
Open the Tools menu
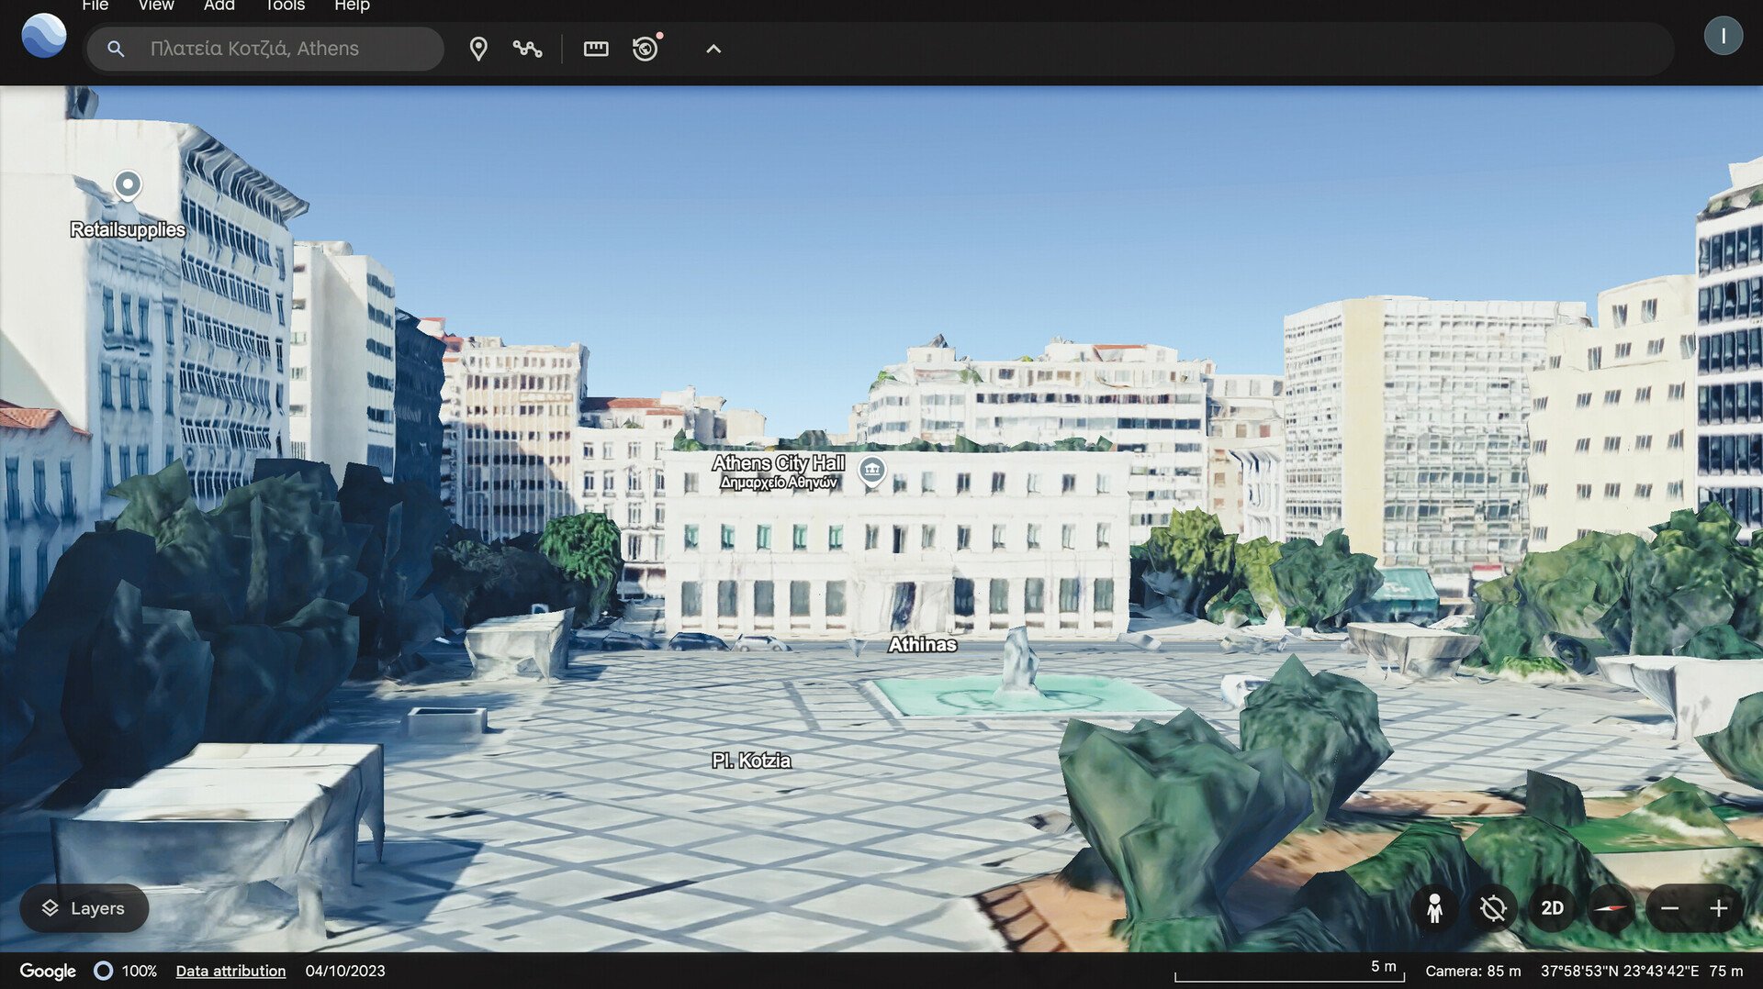285,6
